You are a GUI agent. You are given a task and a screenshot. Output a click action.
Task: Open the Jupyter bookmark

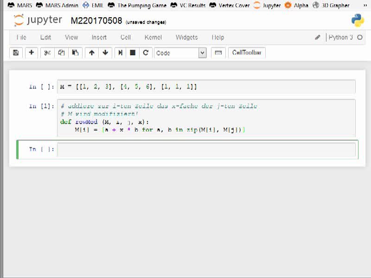point(267,5)
